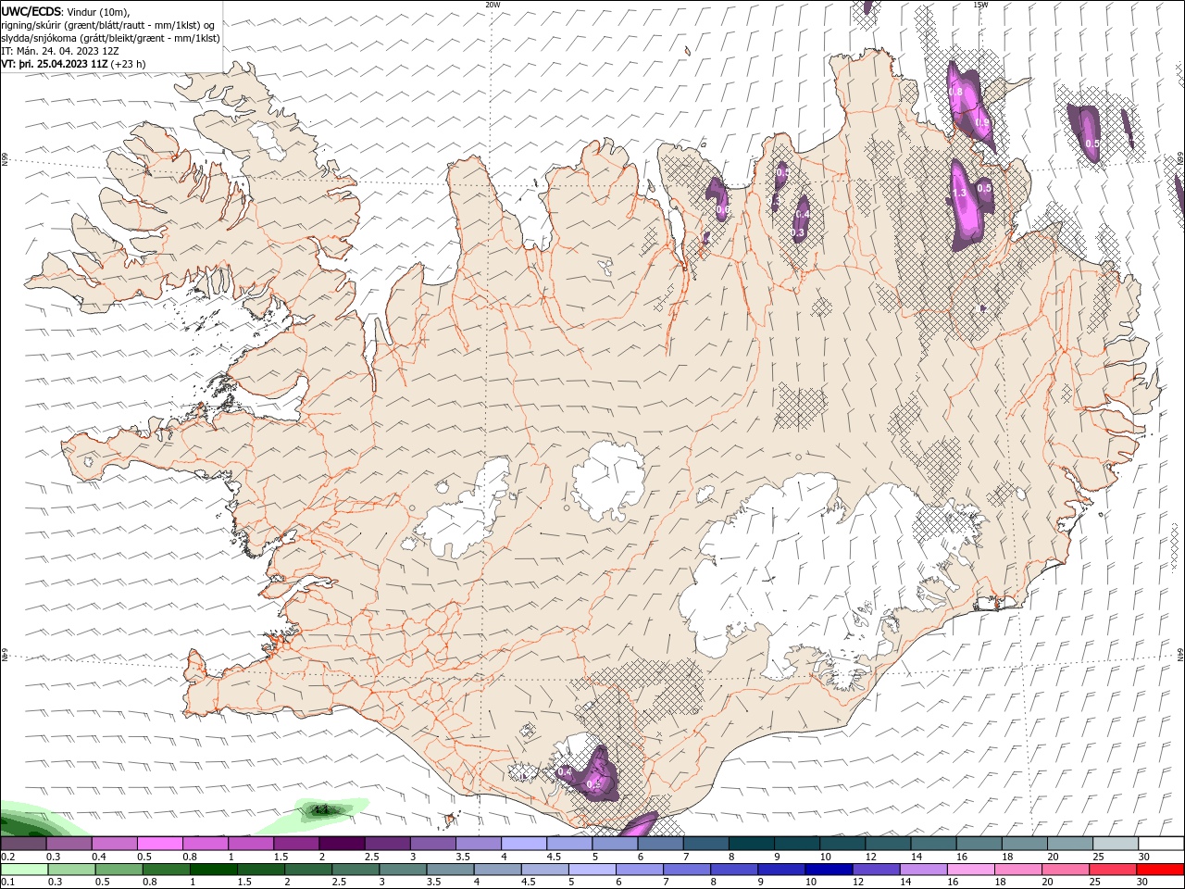The width and height of the screenshot is (1185, 889).
Task: Click the '25' label in lower legend row
Action: (x=1094, y=883)
